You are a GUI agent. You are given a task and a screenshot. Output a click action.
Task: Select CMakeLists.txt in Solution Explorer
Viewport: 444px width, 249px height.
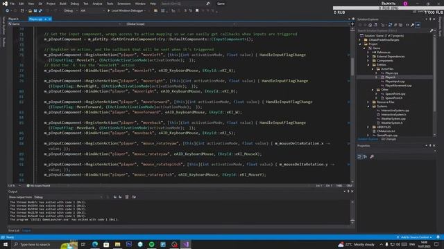(386, 131)
